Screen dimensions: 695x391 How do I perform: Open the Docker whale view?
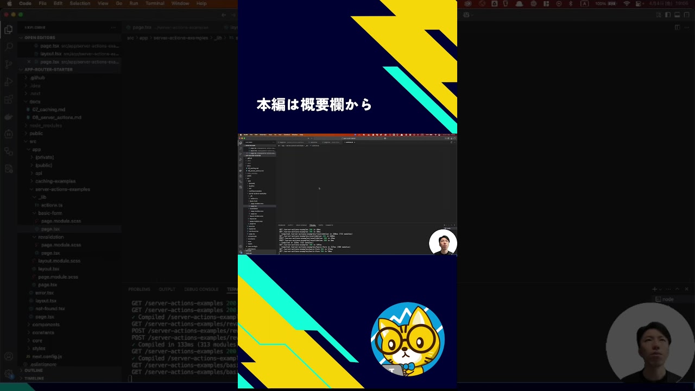(x=9, y=117)
